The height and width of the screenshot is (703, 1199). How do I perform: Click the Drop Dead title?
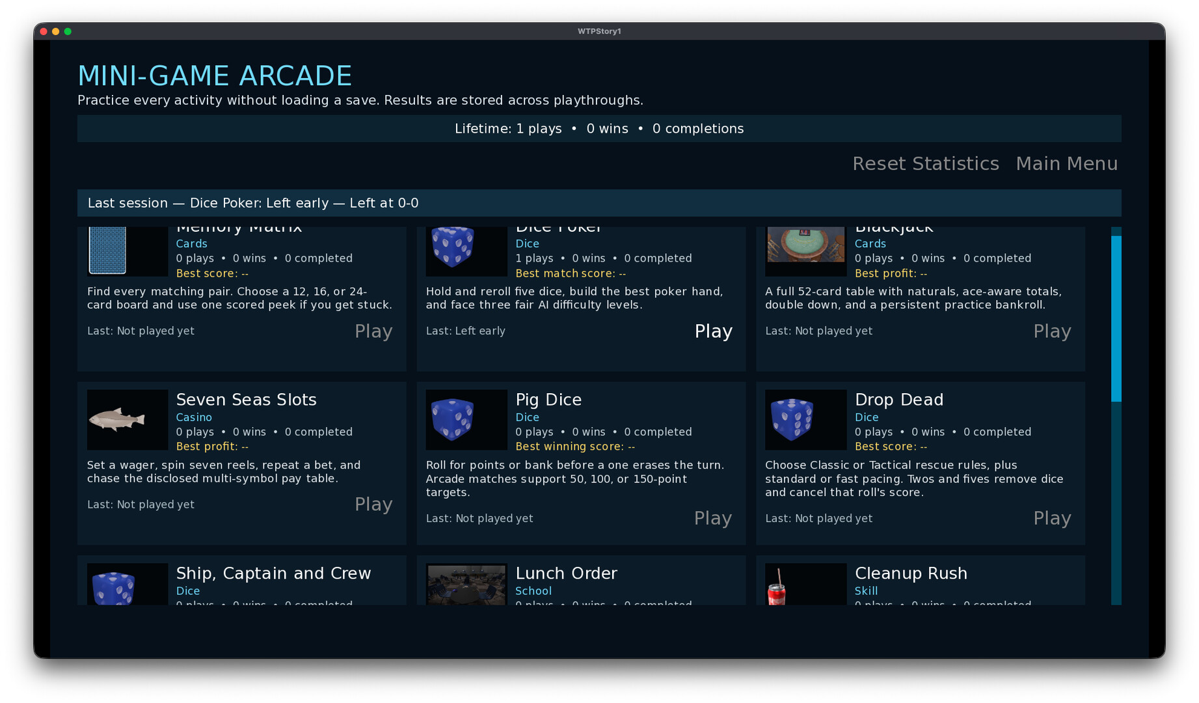(x=899, y=400)
